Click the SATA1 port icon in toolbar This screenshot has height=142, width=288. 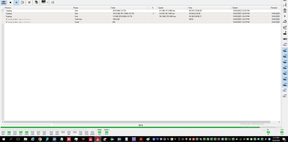point(4,3)
